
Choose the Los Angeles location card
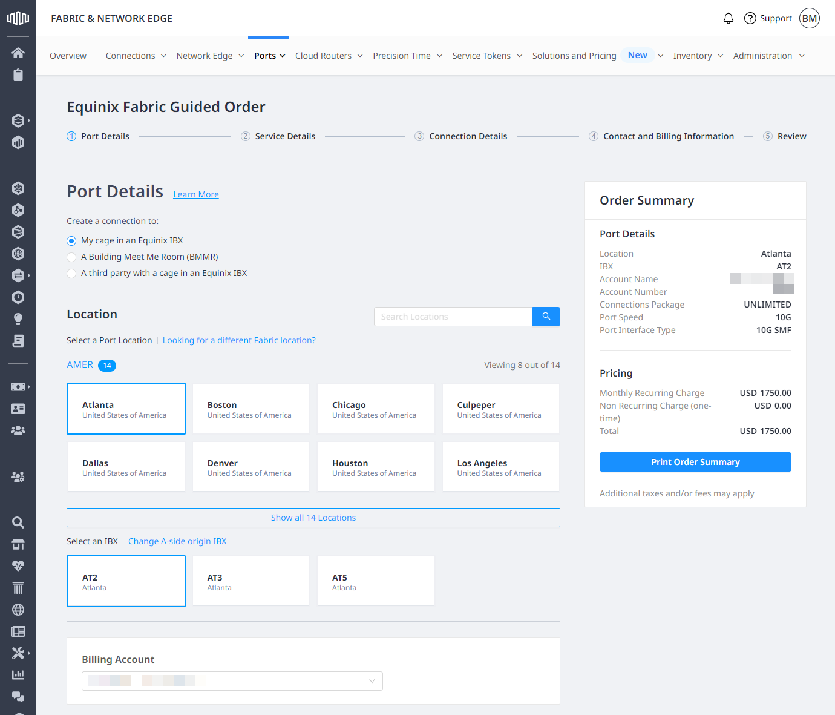[x=501, y=467]
